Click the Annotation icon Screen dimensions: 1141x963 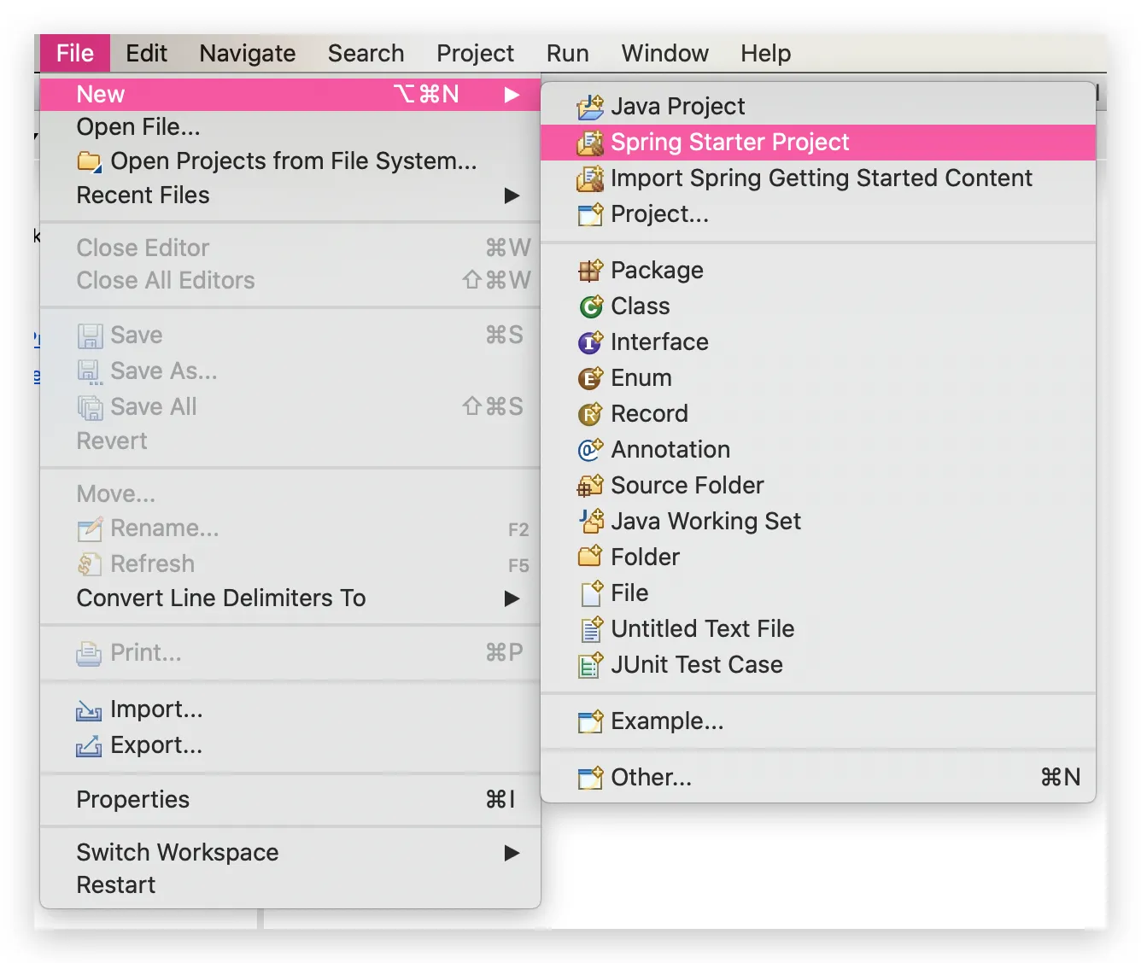coord(590,450)
